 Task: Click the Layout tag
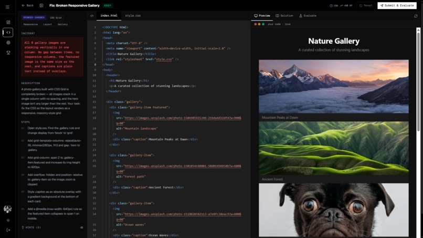click(x=47, y=24)
